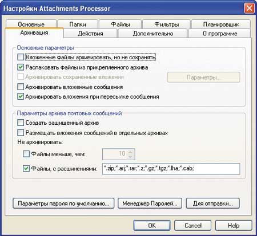Screen dimensions: 257x236
Task: Click the 'Не архивировать:' label
Action: pyautogui.click(x=40, y=142)
